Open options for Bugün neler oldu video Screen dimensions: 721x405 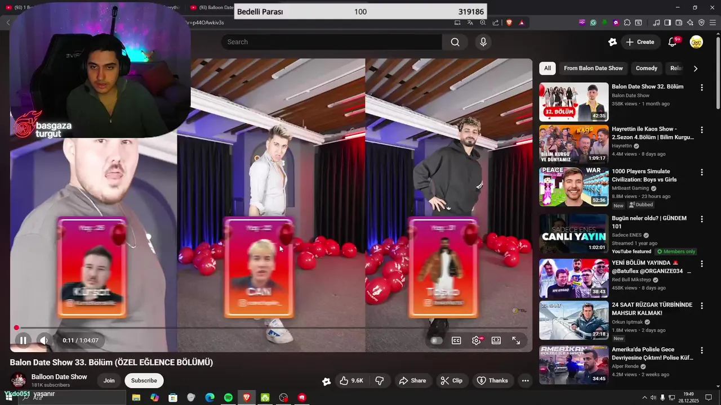point(702,219)
